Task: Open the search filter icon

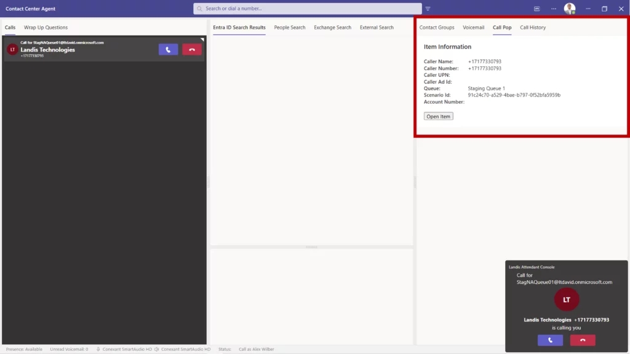Action: tap(428, 9)
